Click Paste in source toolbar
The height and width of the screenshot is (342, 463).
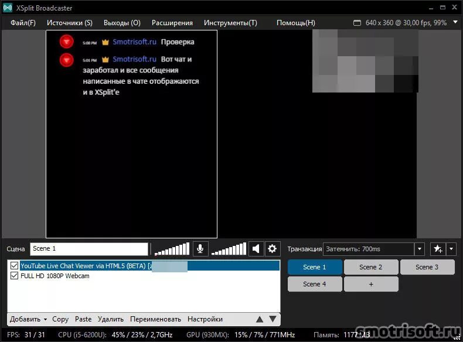(x=83, y=319)
